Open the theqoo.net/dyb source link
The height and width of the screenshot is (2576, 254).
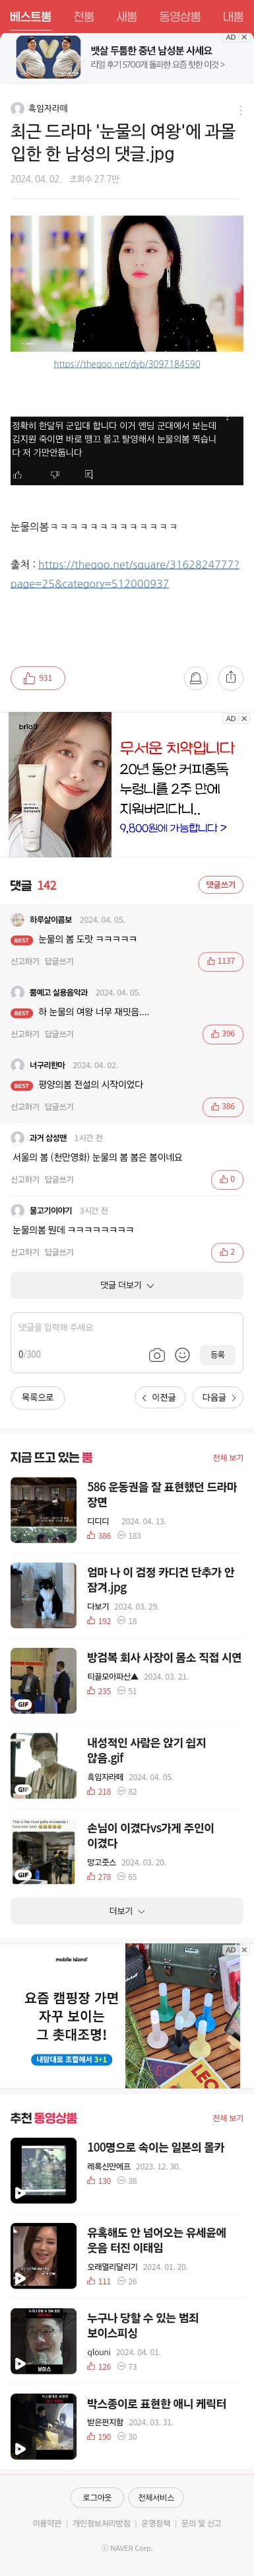click(127, 364)
